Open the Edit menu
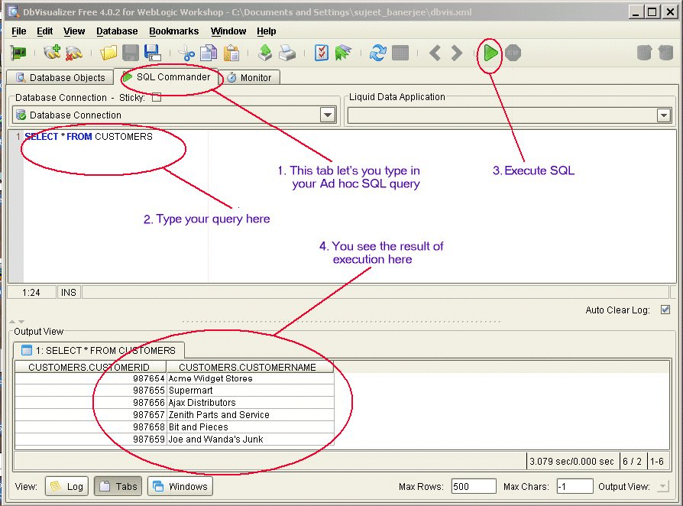 (x=45, y=31)
